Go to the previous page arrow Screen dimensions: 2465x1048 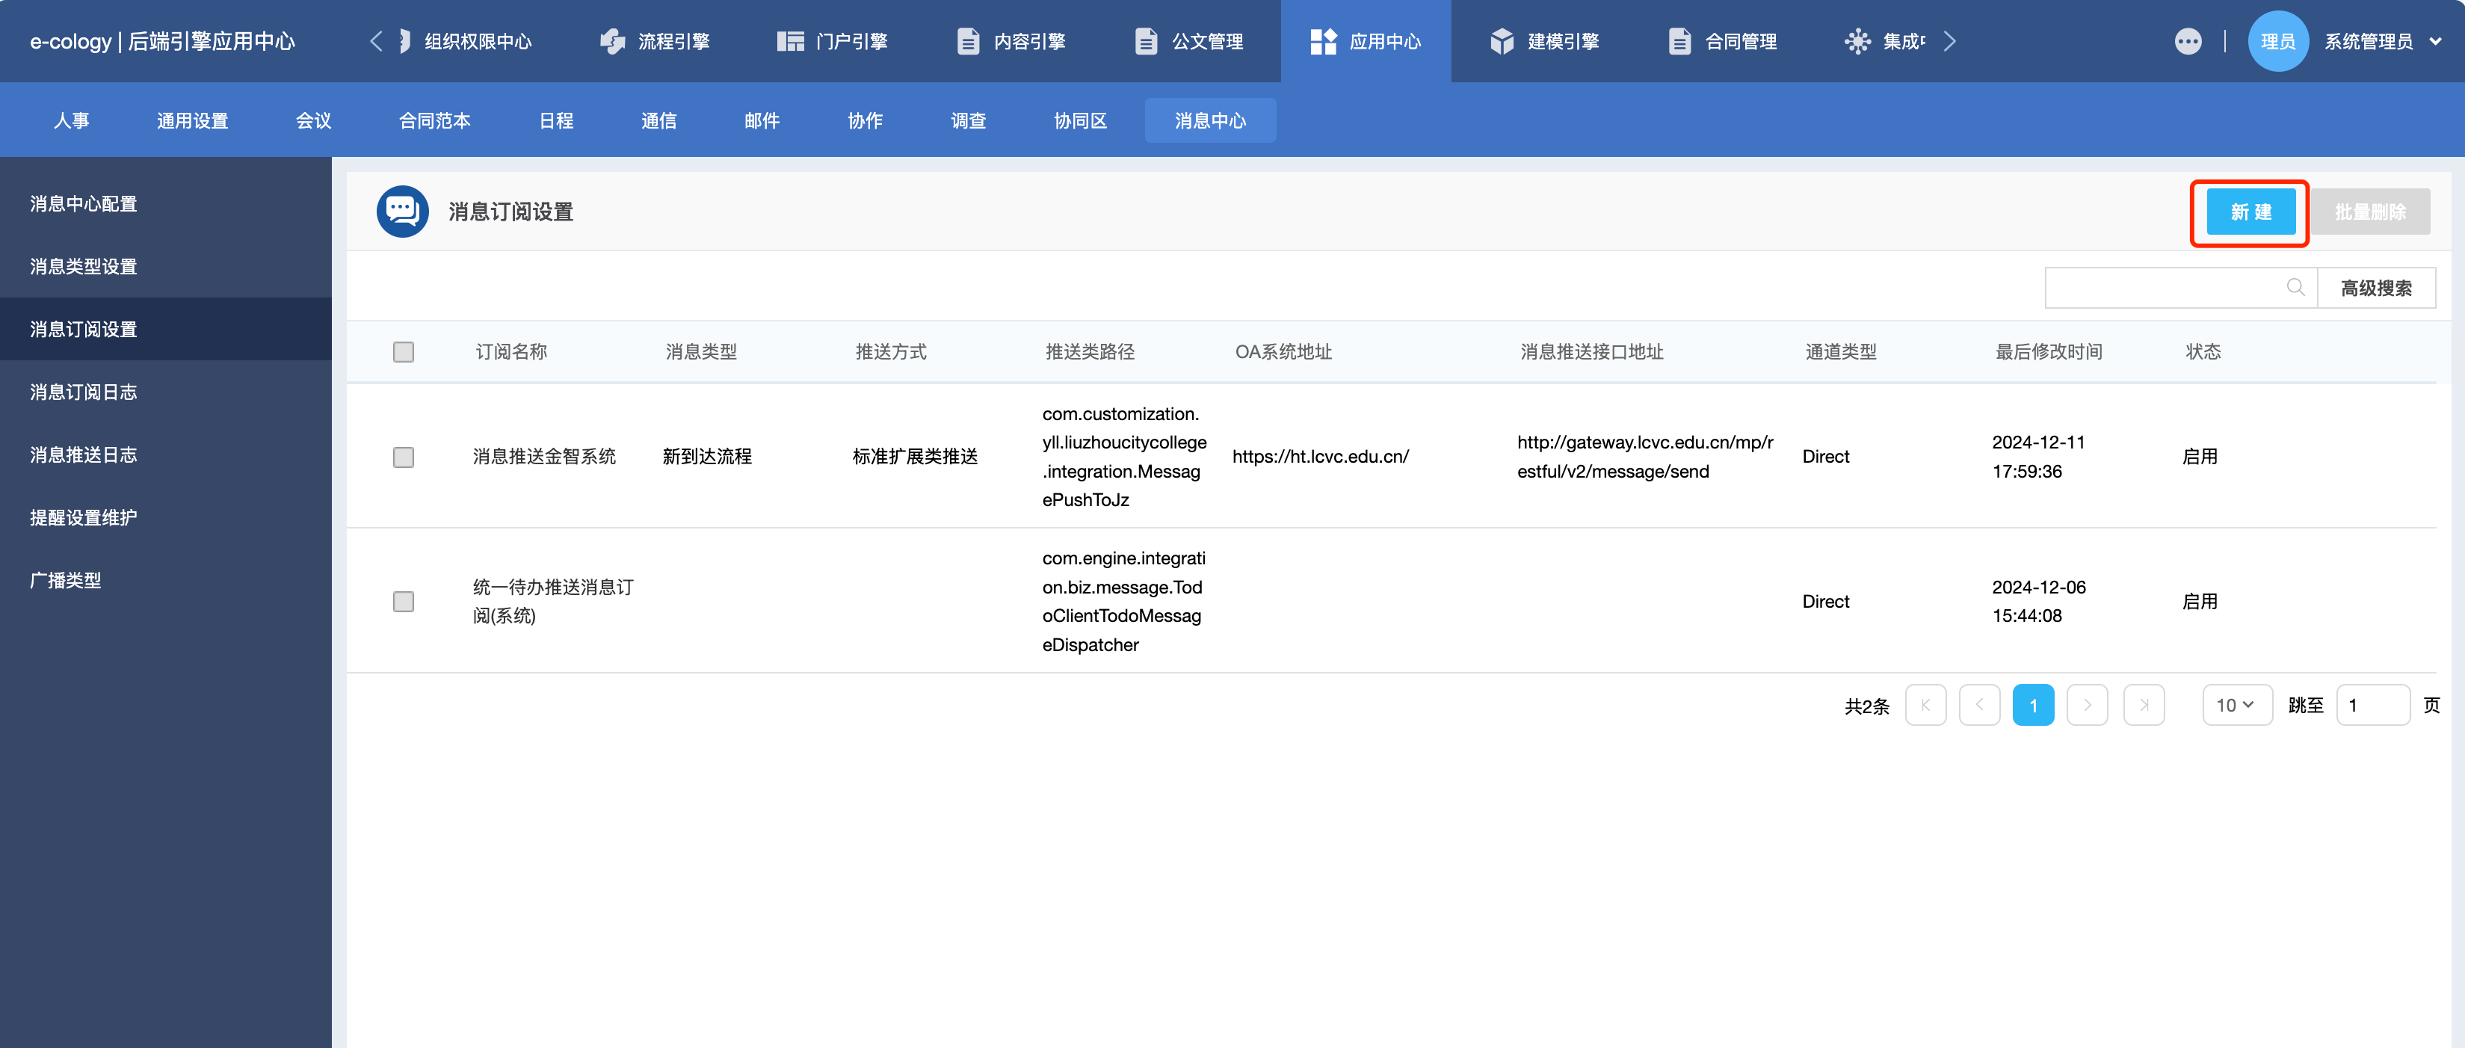click(x=1980, y=706)
